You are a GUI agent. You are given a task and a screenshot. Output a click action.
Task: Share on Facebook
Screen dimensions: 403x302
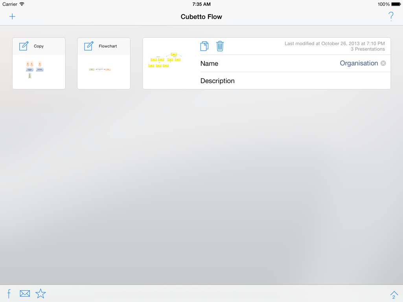[x=9, y=293]
